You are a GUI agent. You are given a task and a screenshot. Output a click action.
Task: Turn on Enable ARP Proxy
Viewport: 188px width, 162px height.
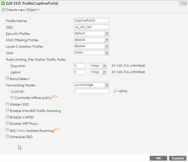click(x=8, y=124)
